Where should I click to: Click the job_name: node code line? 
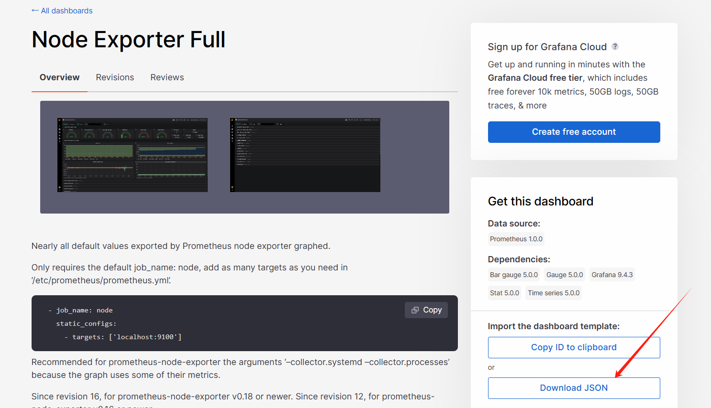[x=80, y=310]
